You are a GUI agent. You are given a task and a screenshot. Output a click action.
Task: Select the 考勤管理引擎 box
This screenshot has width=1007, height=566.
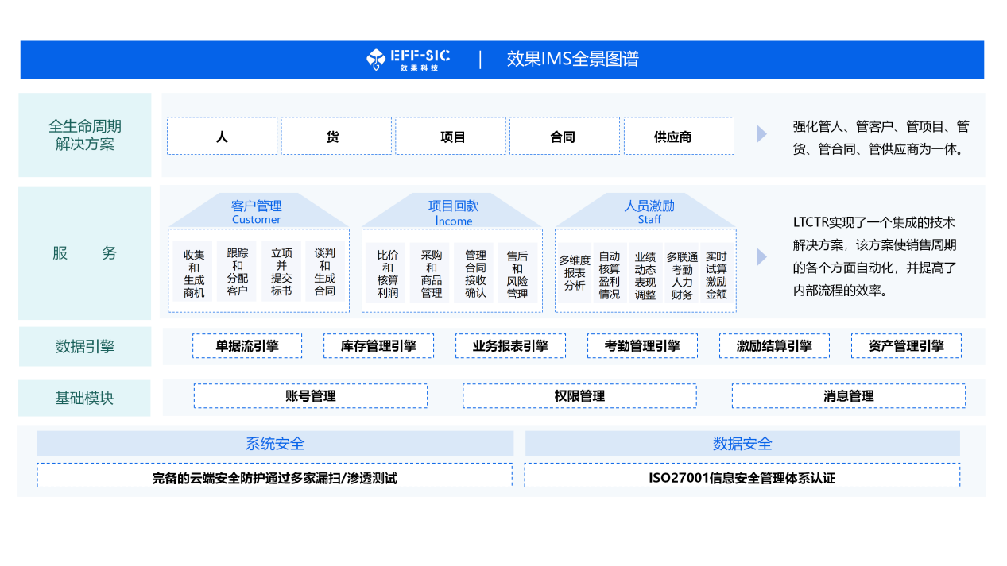pos(642,346)
